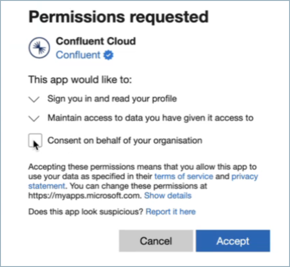Click the Show details link
Viewport: 290px width, 267px height.
click(167, 196)
